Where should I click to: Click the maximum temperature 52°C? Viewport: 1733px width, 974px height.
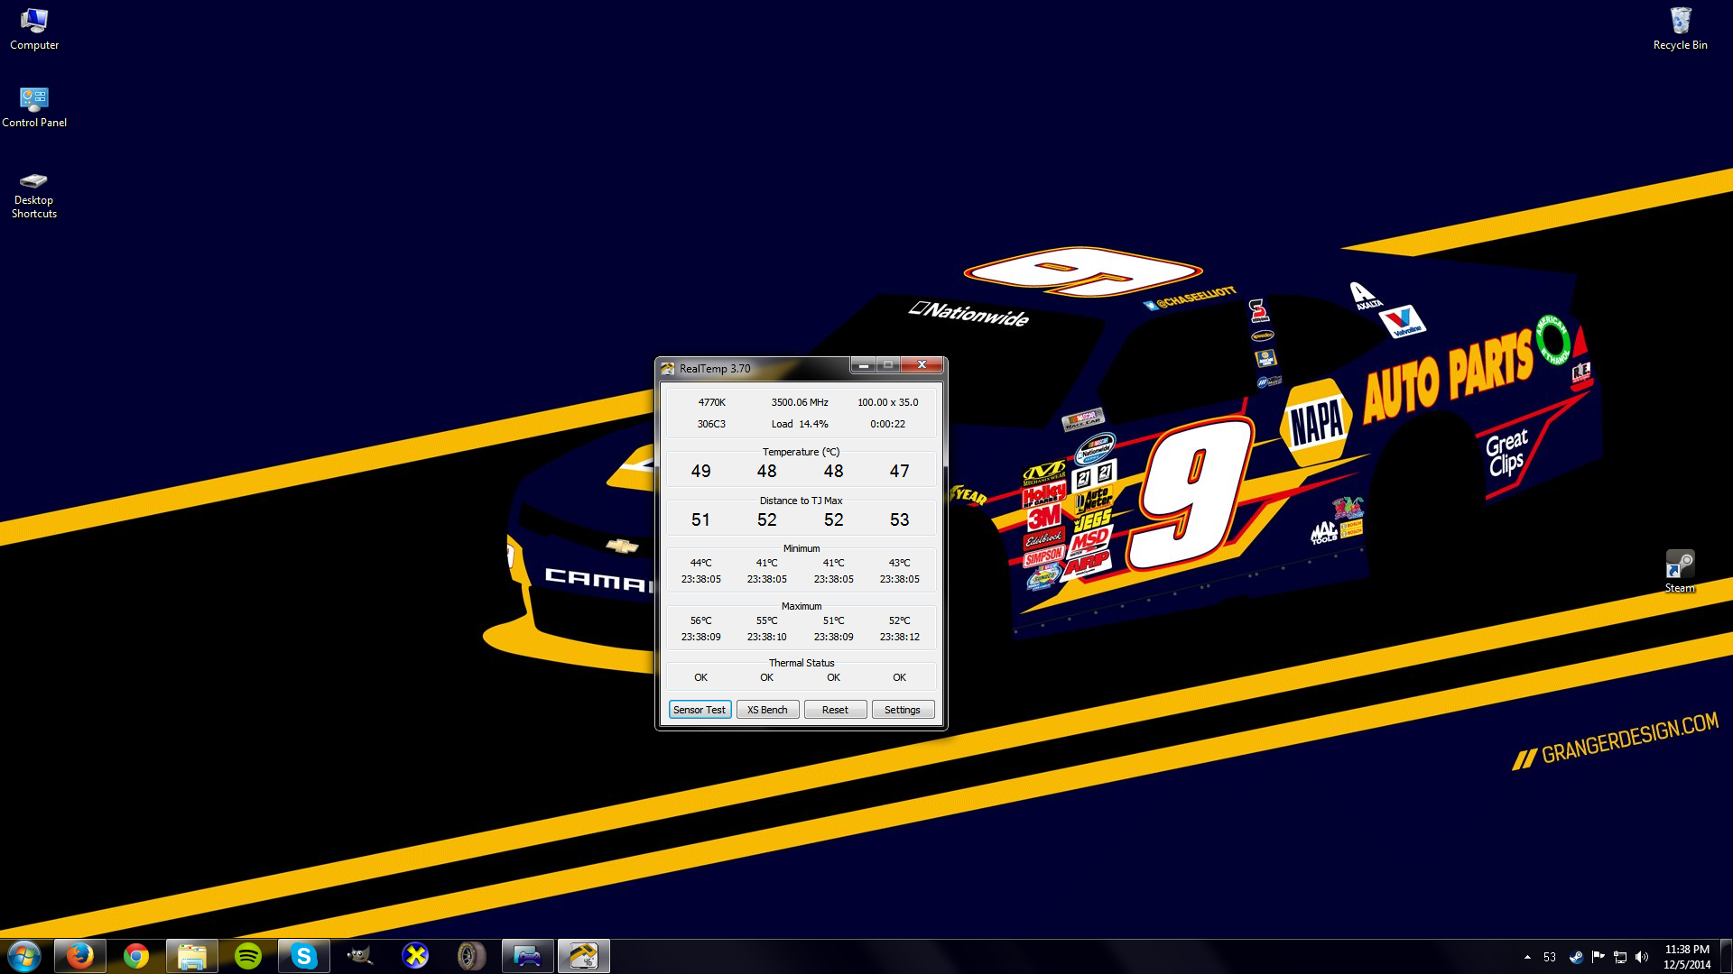pos(899,620)
